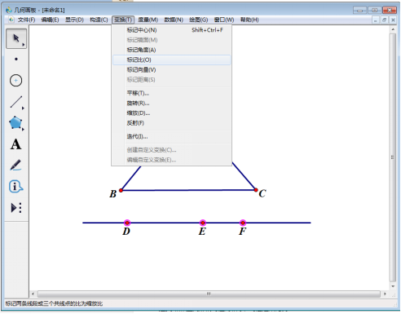401x314 pixels.
Task: Click the application icon in title bar
Action: (x=9, y=10)
